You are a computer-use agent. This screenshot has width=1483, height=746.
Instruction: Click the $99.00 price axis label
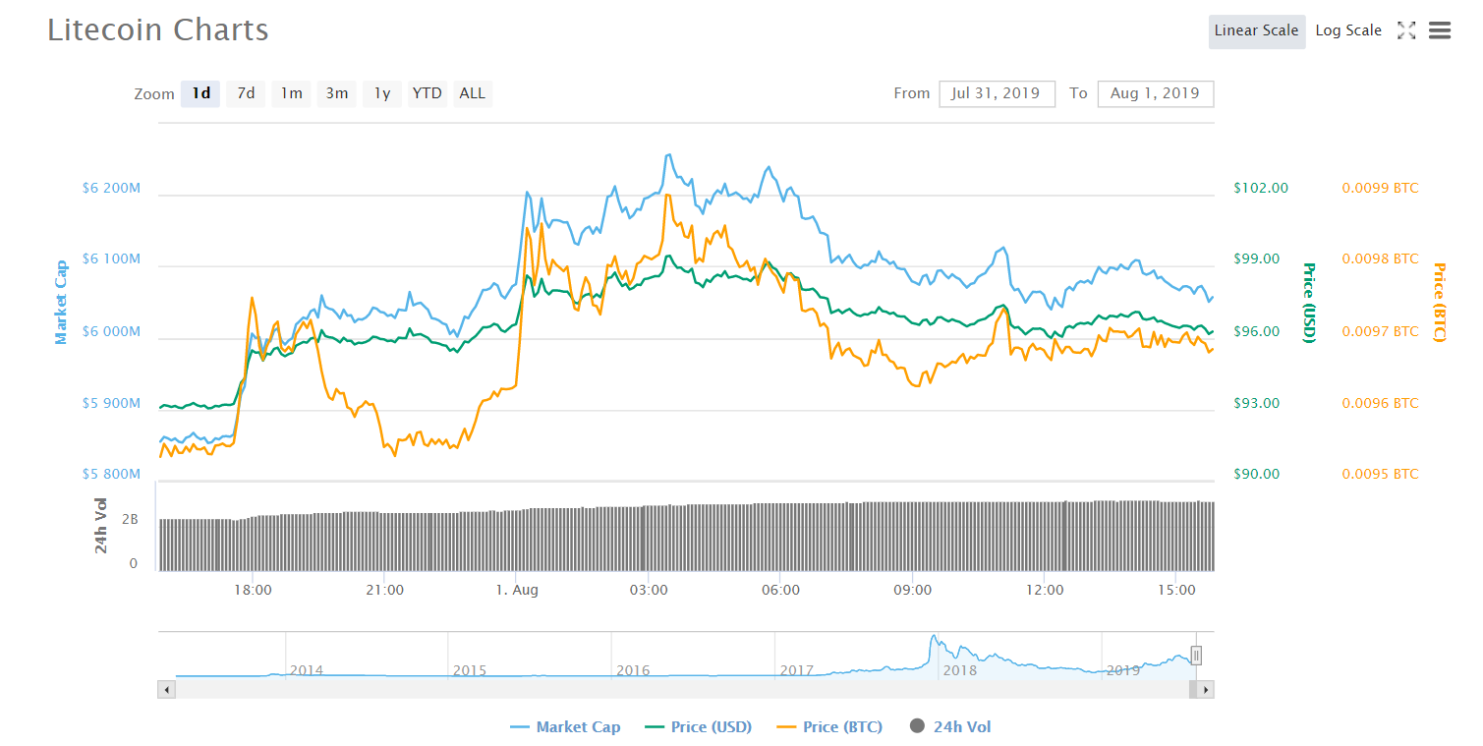click(1257, 258)
